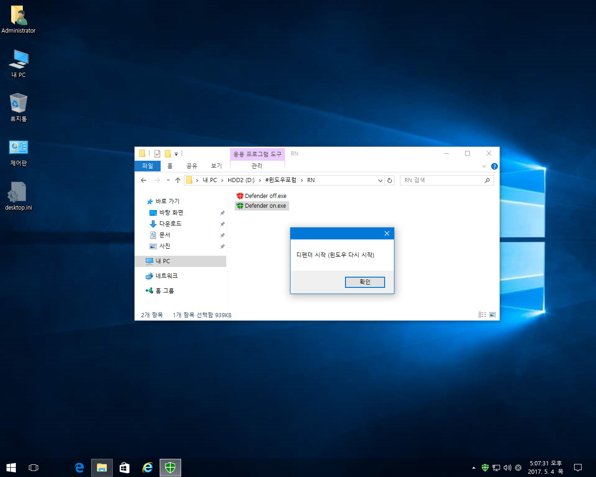
Task: Open the Store from the taskbar
Action: 124,468
